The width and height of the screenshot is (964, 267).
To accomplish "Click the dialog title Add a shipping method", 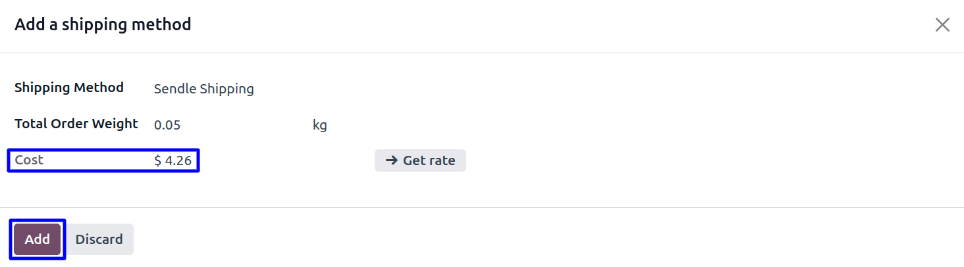I will [x=103, y=25].
